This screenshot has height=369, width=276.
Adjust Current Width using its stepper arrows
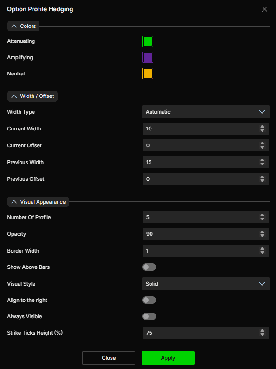click(x=262, y=129)
